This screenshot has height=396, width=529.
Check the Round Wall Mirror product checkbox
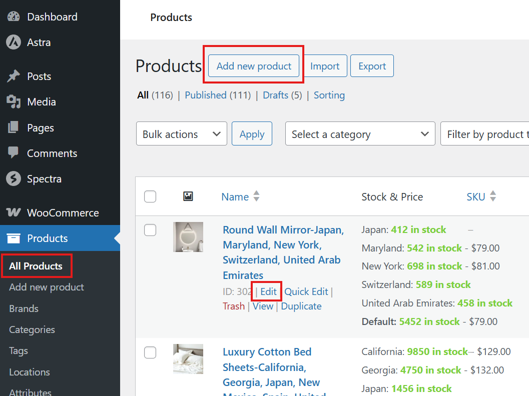(150, 230)
